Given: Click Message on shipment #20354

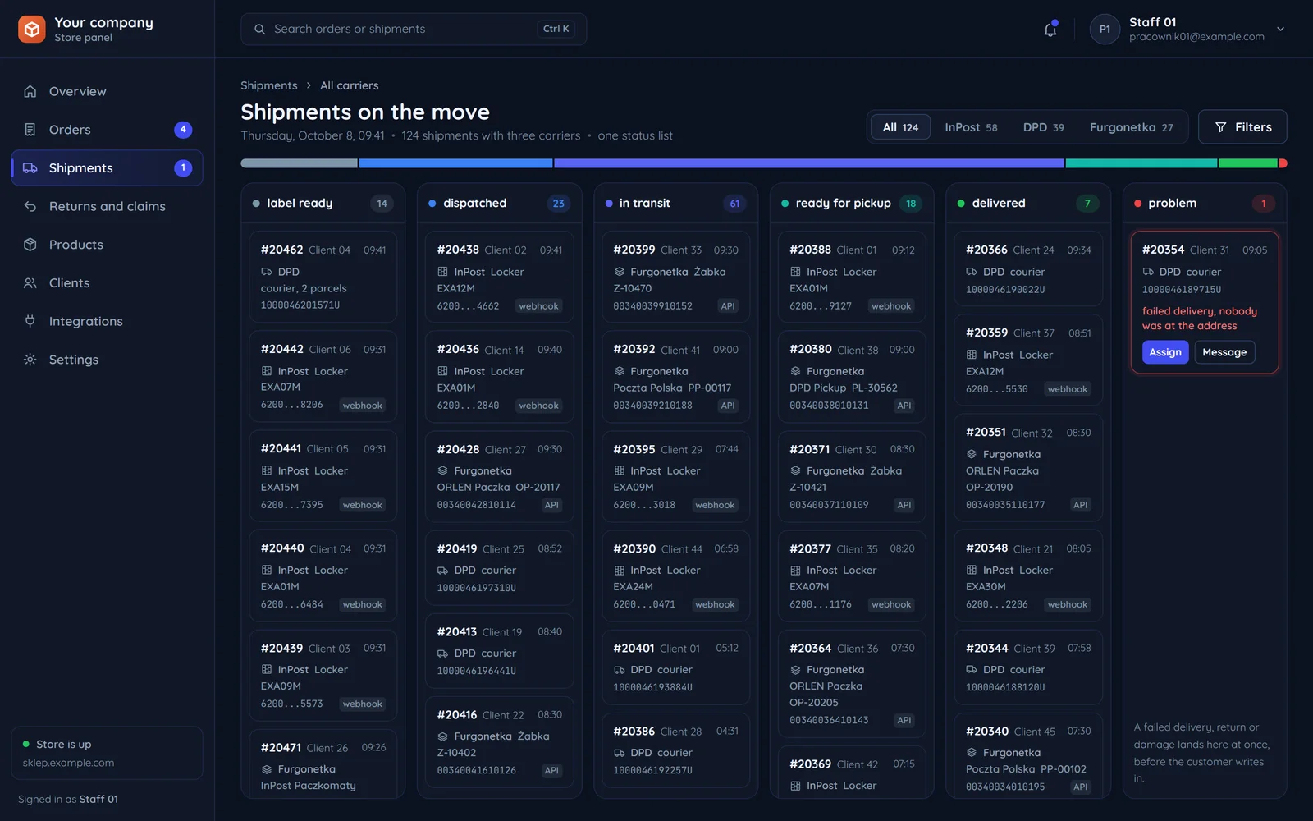Looking at the screenshot, I should coord(1224,352).
